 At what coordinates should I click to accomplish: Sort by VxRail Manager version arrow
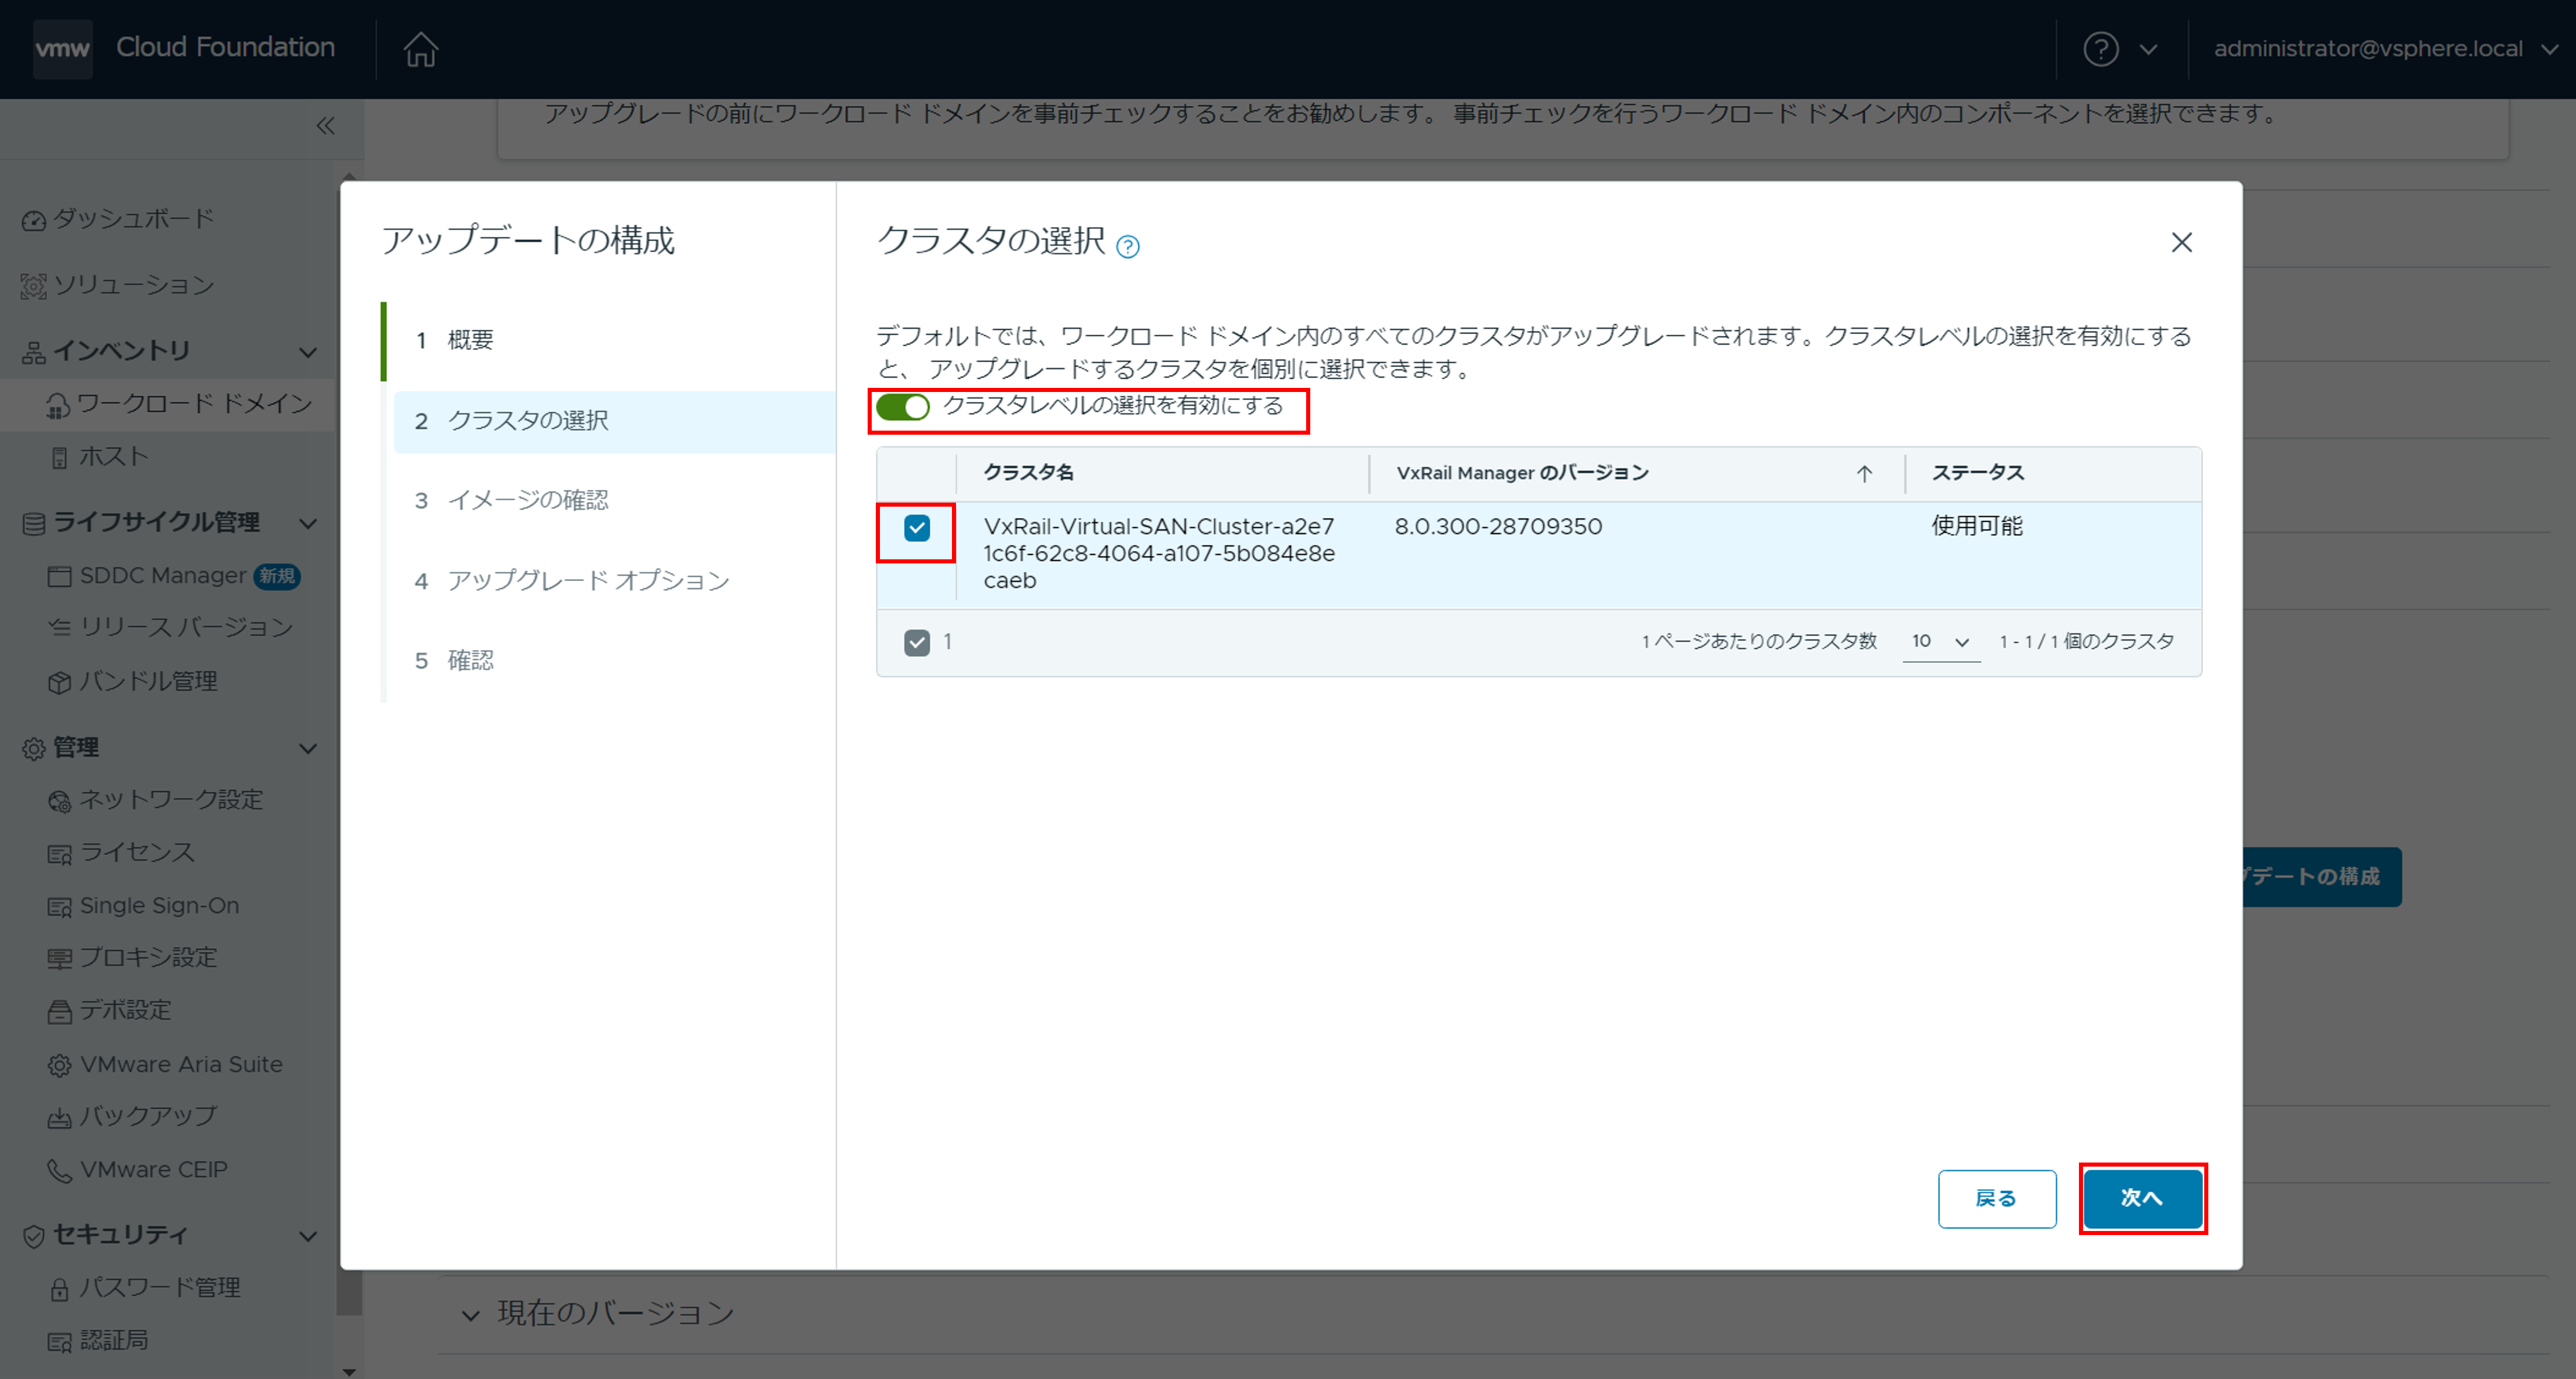(1864, 474)
